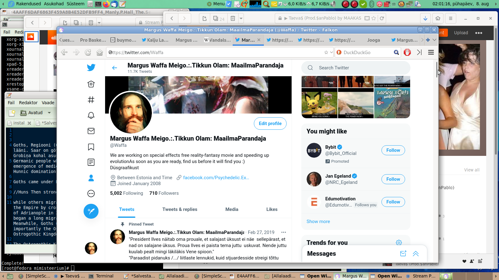499x280 pixels.
Task: Click the heart like icon in SoundCloud player
Action: pyautogui.click(x=464, y=261)
